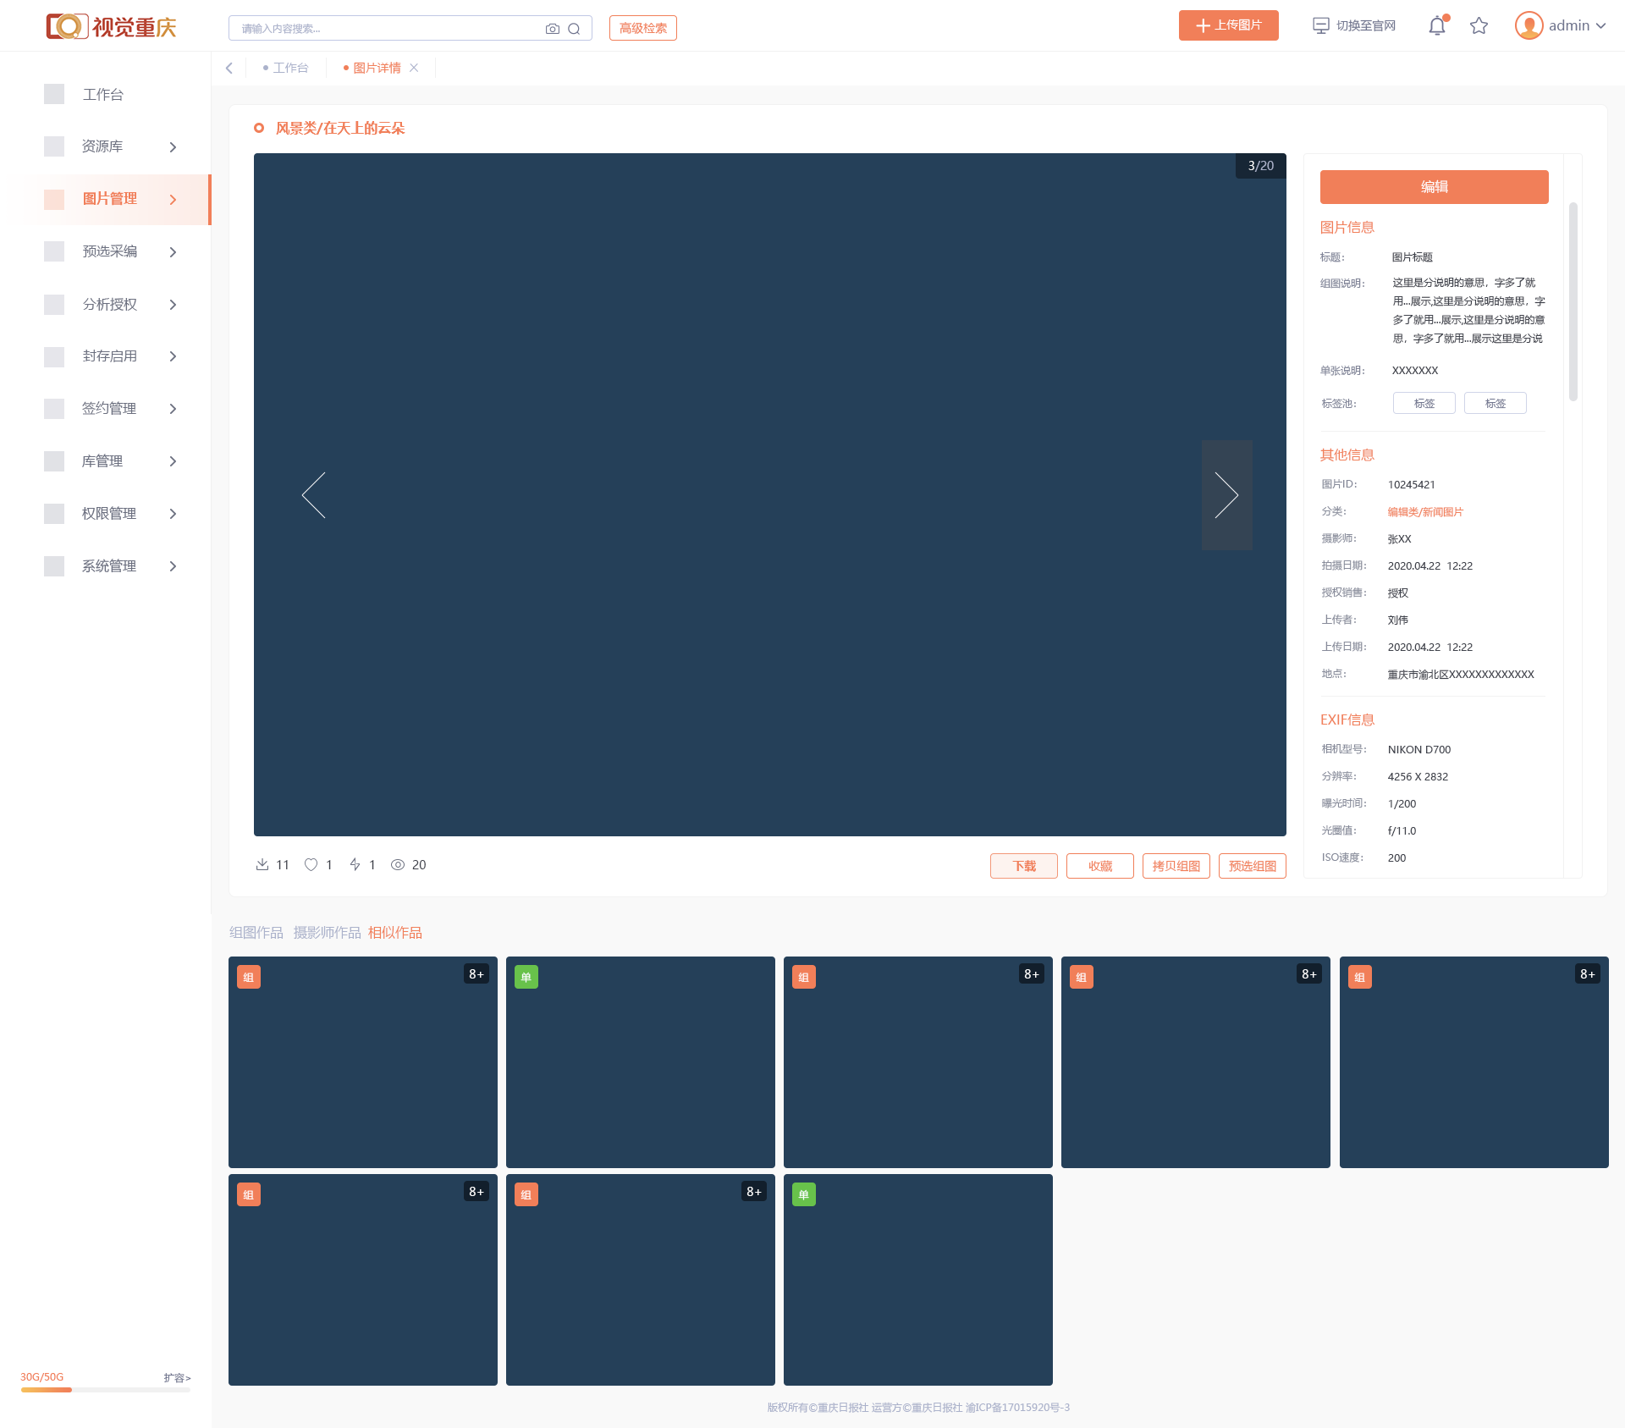This screenshot has width=1625, height=1428.
Task: Open 工作台 in the sidebar
Action: click(103, 95)
